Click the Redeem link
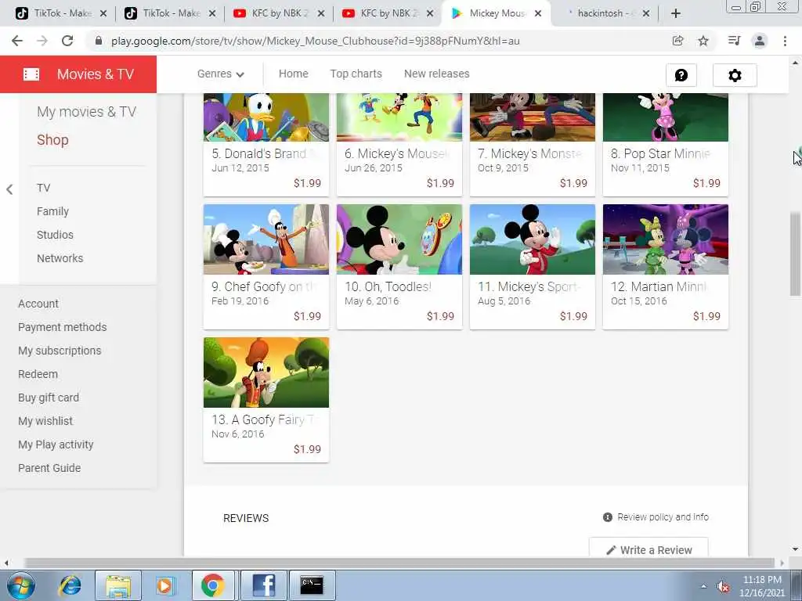 38,375
